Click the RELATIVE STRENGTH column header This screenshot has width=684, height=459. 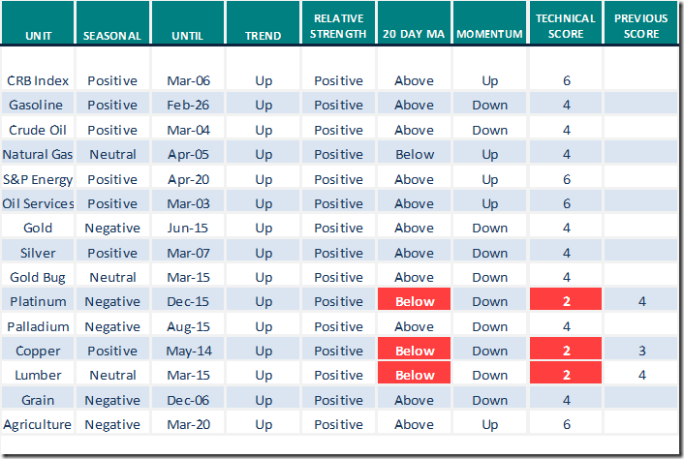tap(338, 27)
